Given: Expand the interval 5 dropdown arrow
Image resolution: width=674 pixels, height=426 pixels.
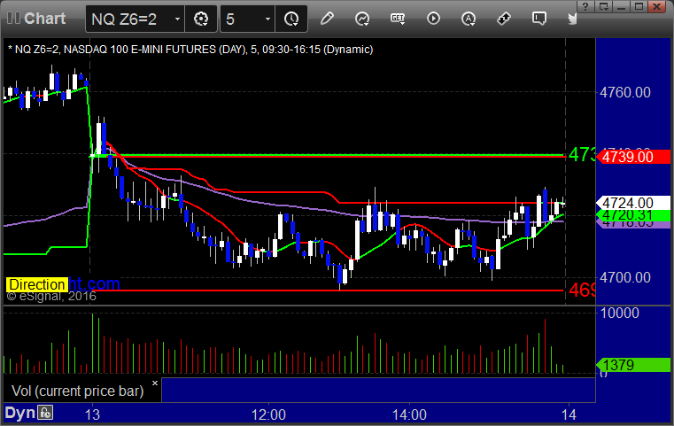Looking at the screenshot, I should tap(267, 19).
